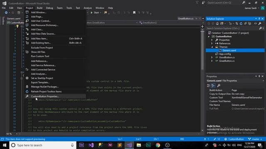Pin the Properties panel

259,76
